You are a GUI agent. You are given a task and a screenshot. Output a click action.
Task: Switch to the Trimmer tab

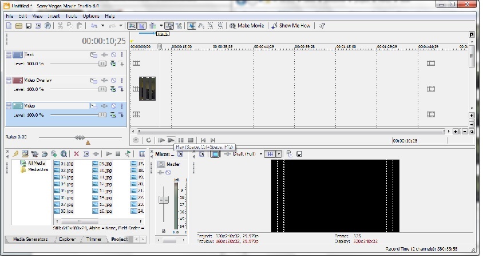click(x=94, y=240)
